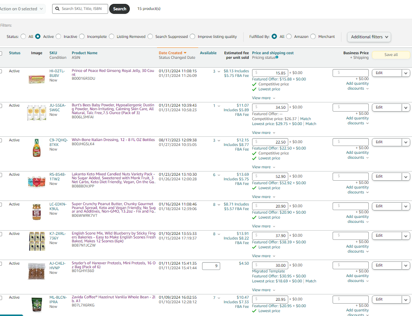Open Edit dropdown arrow for Prince of Peace row
This screenshot has width=412, height=316.
(x=406, y=73)
